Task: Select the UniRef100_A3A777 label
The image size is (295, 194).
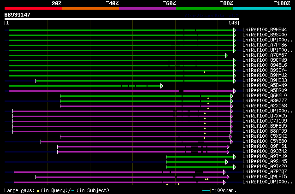Action: coord(265,100)
